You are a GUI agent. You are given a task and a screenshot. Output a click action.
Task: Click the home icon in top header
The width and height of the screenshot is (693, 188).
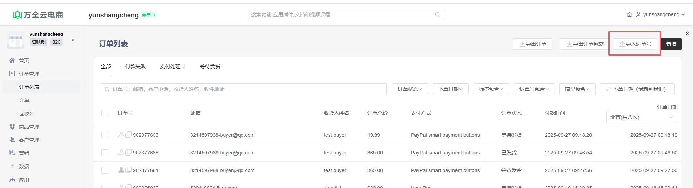pyautogui.click(x=629, y=14)
